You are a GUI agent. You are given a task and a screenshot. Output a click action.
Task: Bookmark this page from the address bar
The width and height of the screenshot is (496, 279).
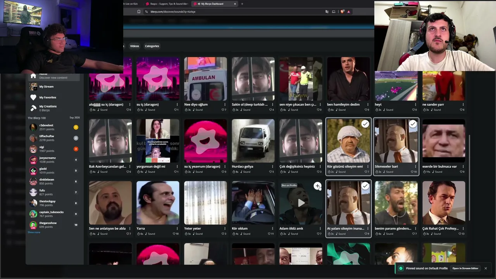coord(139,12)
